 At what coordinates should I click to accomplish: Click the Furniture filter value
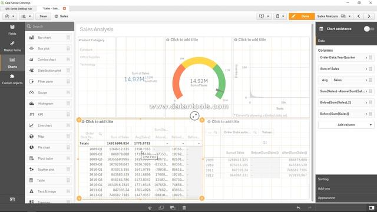pos(86,49)
